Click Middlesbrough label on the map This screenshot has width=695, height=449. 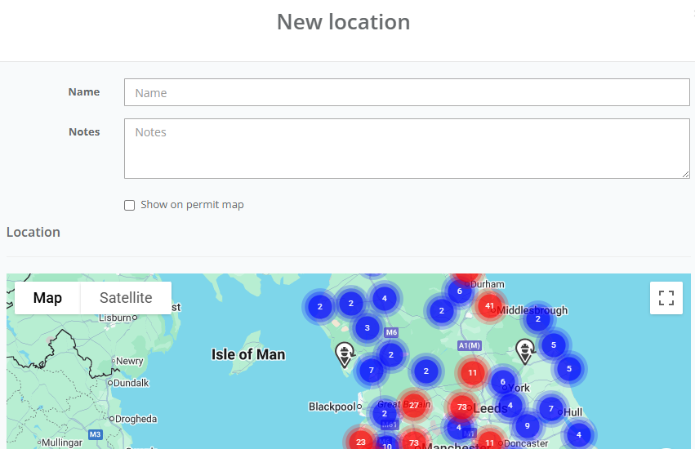click(535, 311)
